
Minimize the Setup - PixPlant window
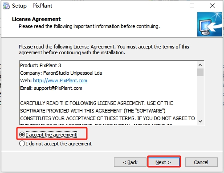[x=172, y=6]
